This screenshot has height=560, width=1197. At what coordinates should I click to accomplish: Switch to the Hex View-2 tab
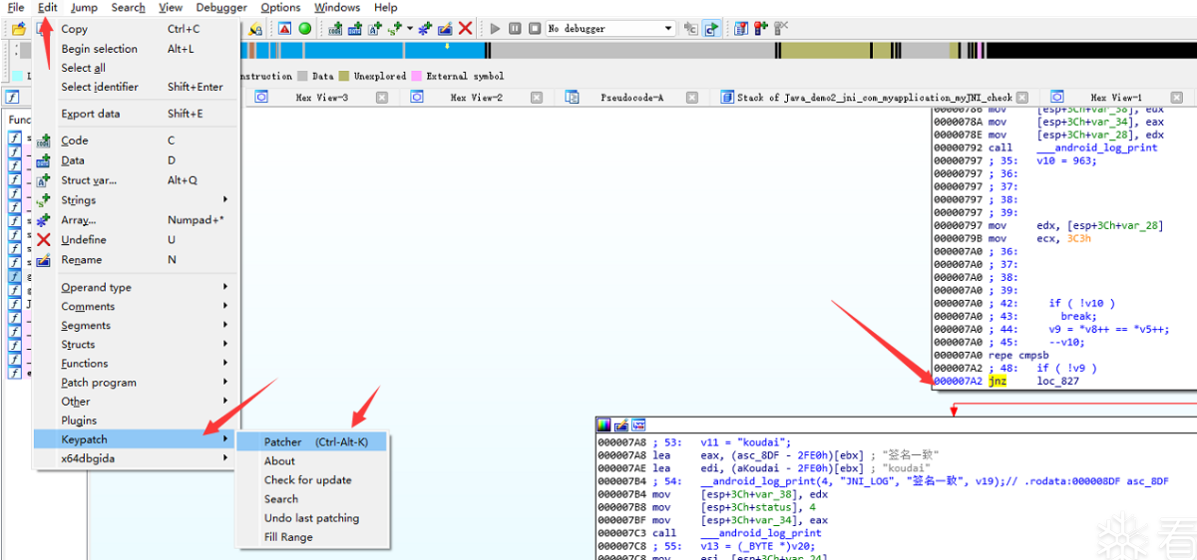pyautogui.click(x=476, y=98)
